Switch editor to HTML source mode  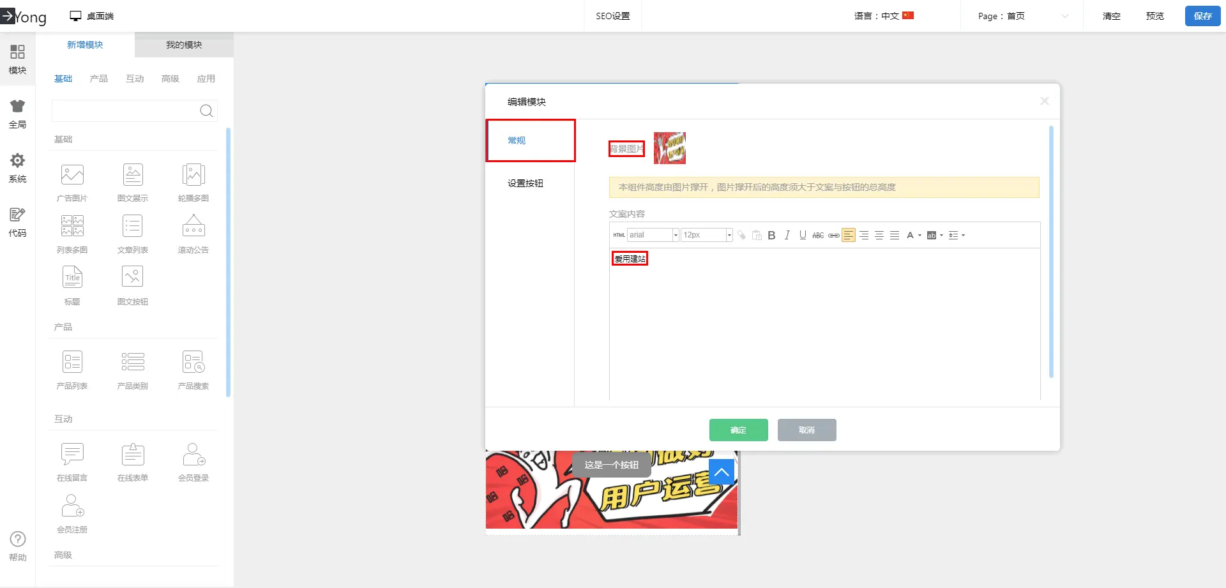click(619, 236)
